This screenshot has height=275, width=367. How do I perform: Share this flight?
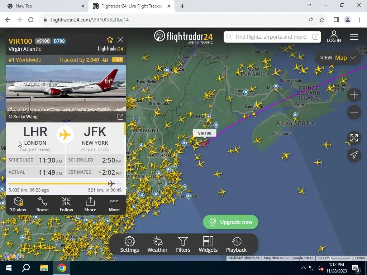[x=90, y=204]
